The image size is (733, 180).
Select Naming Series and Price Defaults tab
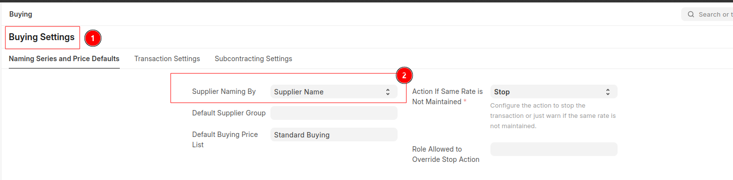pos(64,59)
